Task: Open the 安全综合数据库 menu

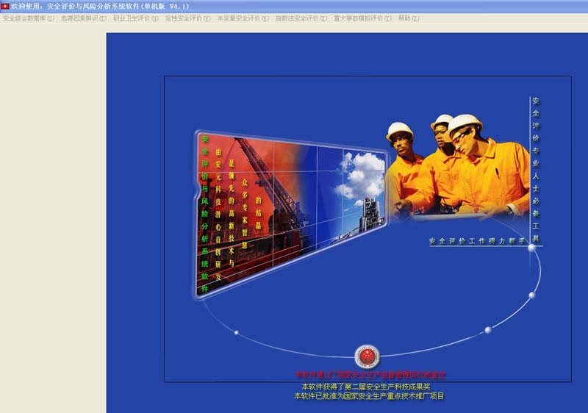Action: (29, 18)
